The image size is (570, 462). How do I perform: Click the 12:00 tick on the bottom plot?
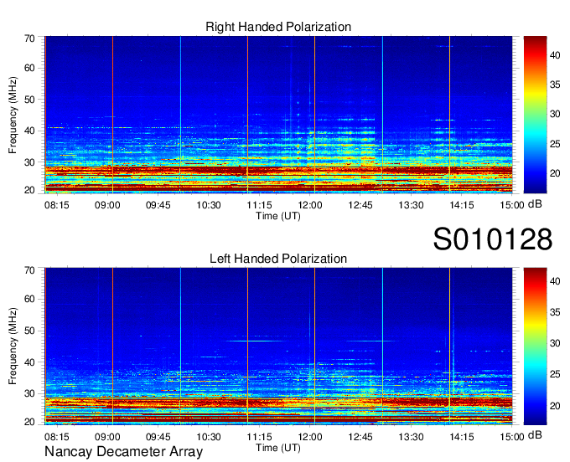point(309,437)
